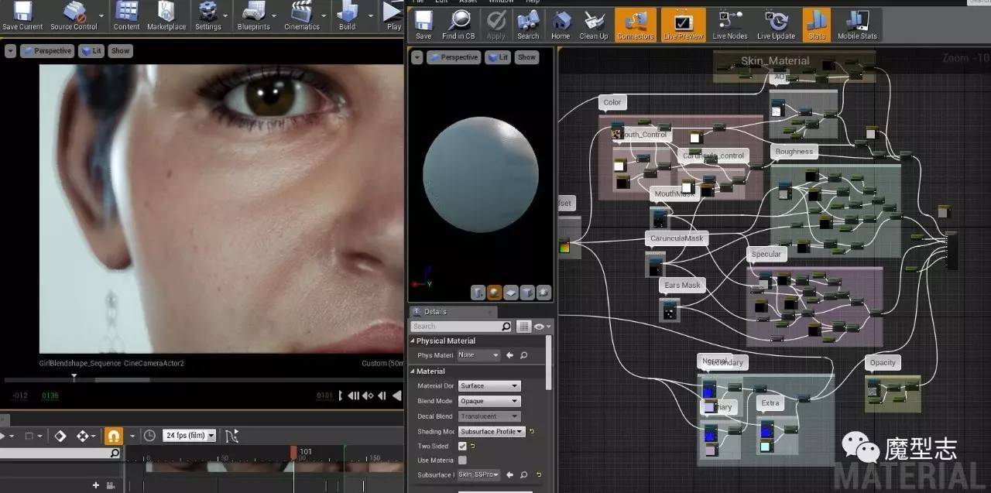
Task: Open the Cinematics toolbar button
Action: (301, 16)
